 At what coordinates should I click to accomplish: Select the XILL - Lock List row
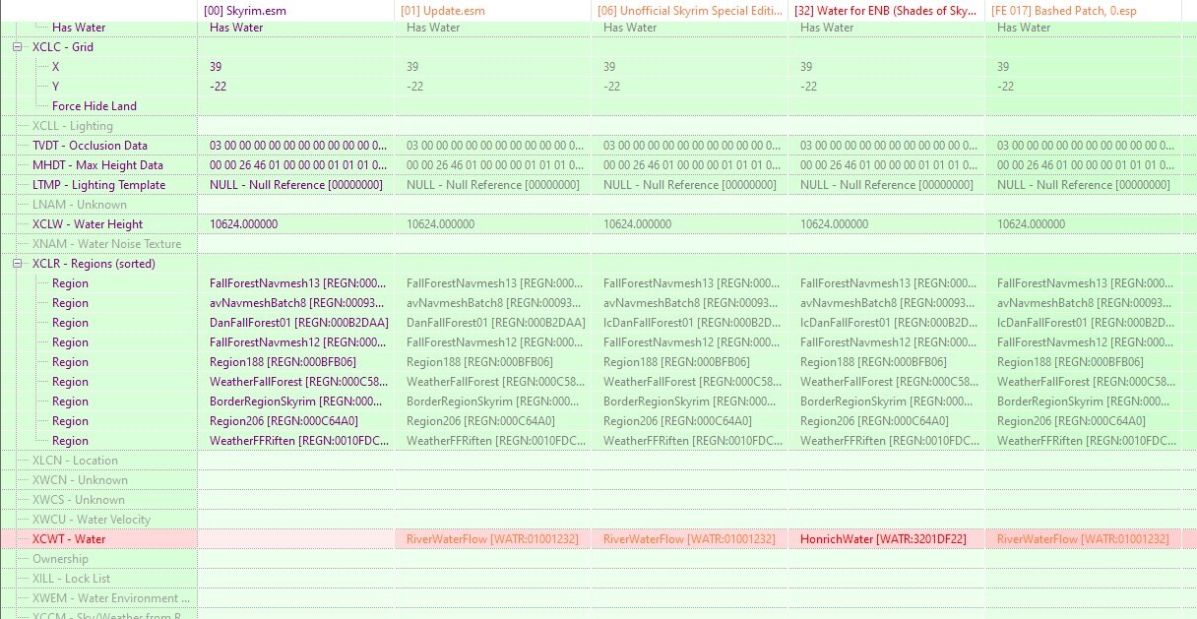pos(71,579)
